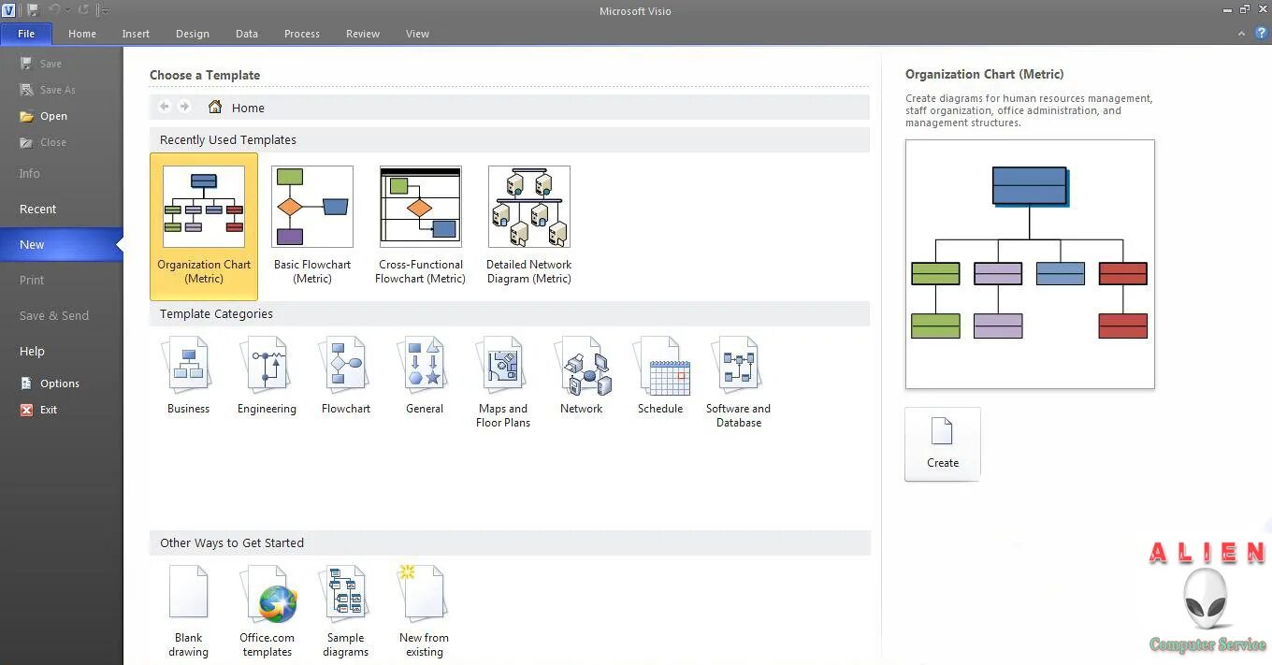
Task: Browse Office.com templates
Action: point(267,611)
